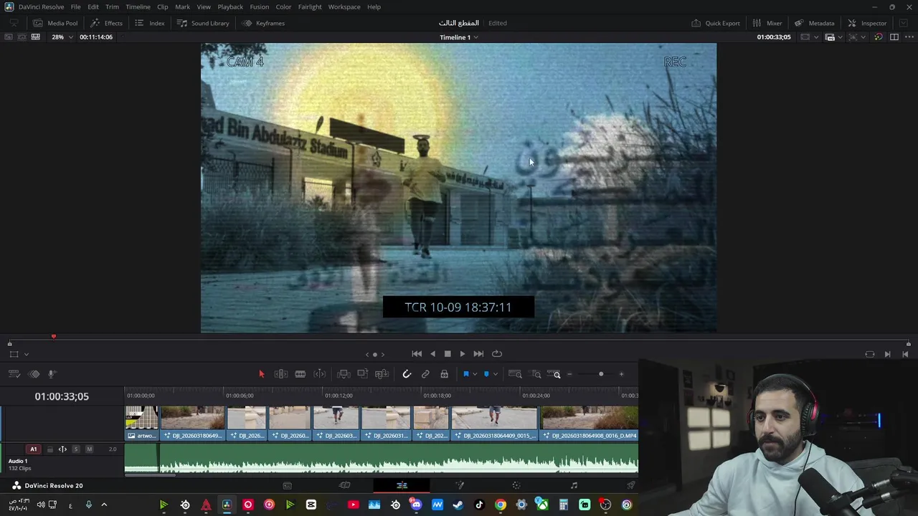Switch to the Cut page

[344, 485]
